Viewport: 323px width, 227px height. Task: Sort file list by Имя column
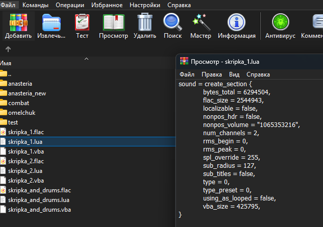6,63
